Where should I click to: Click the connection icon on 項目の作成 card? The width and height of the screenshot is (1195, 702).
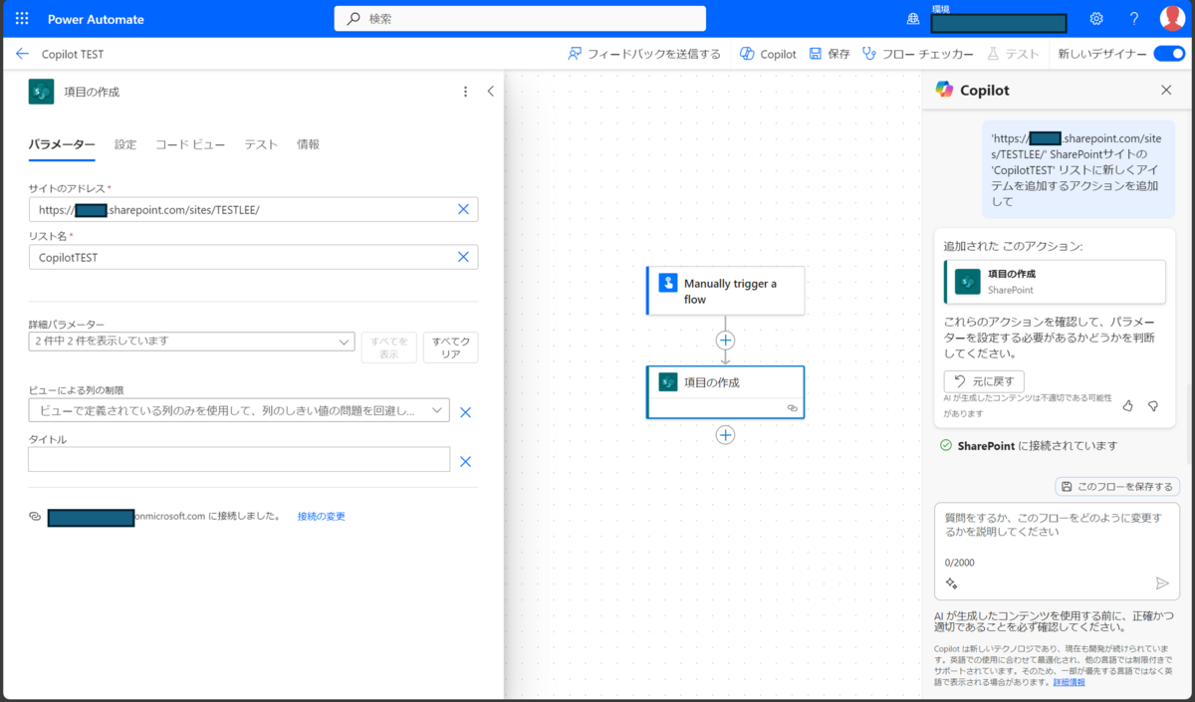pos(792,408)
